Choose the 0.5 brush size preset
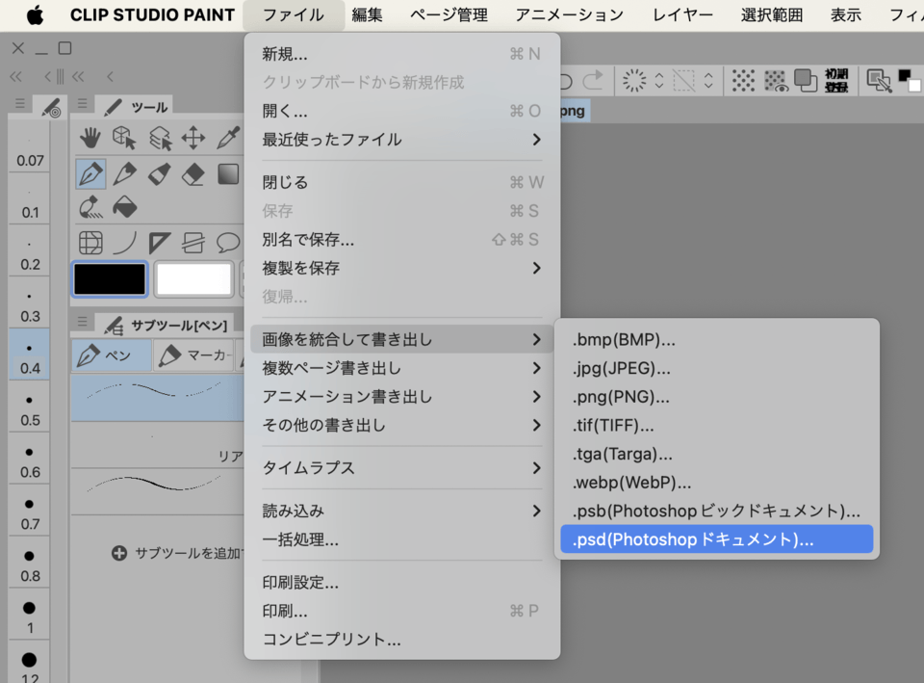This screenshot has height=683, width=924. pos(30,408)
